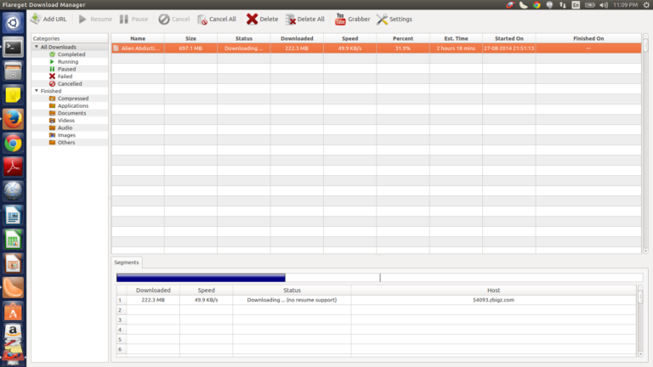Select the Cancelled category
The image size is (653, 367).
(x=70, y=83)
